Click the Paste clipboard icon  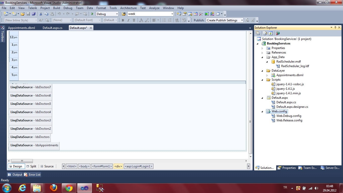(x=52, y=14)
